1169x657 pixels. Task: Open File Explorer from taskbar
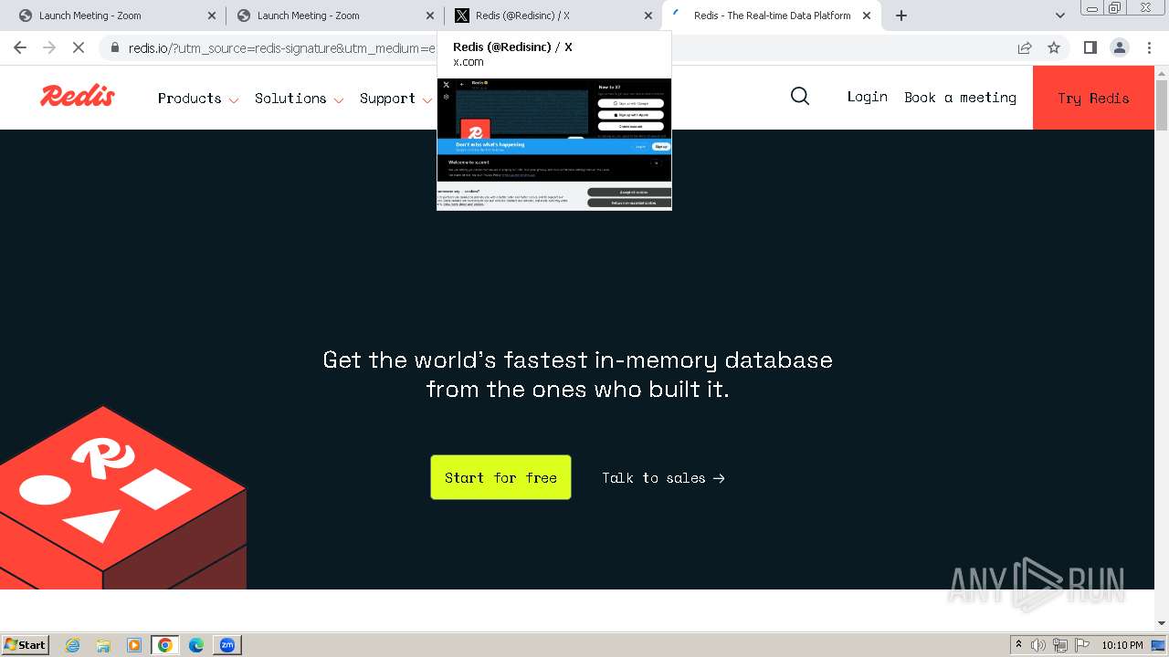pyautogui.click(x=103, y=645)
